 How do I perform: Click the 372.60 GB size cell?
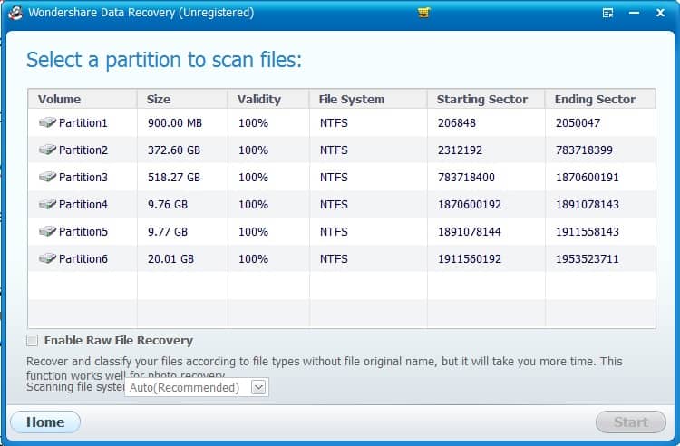pyautogui.click(x=174, y=150)
